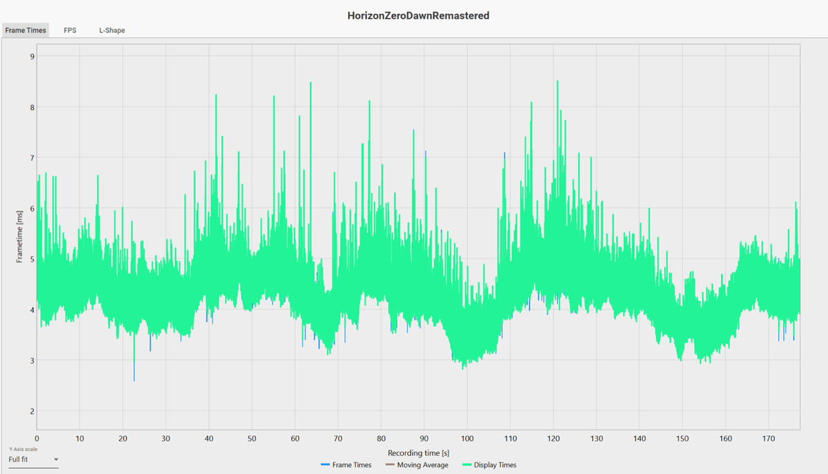Toggle the Frame Times legend entry
Image resolution: width=828 pixels, height=474 pixels.
(346, 465)
